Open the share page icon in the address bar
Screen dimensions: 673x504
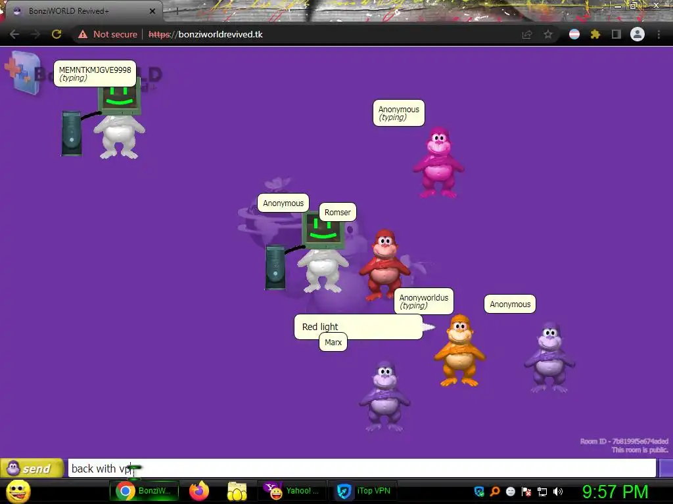click(x=527, y=34)
